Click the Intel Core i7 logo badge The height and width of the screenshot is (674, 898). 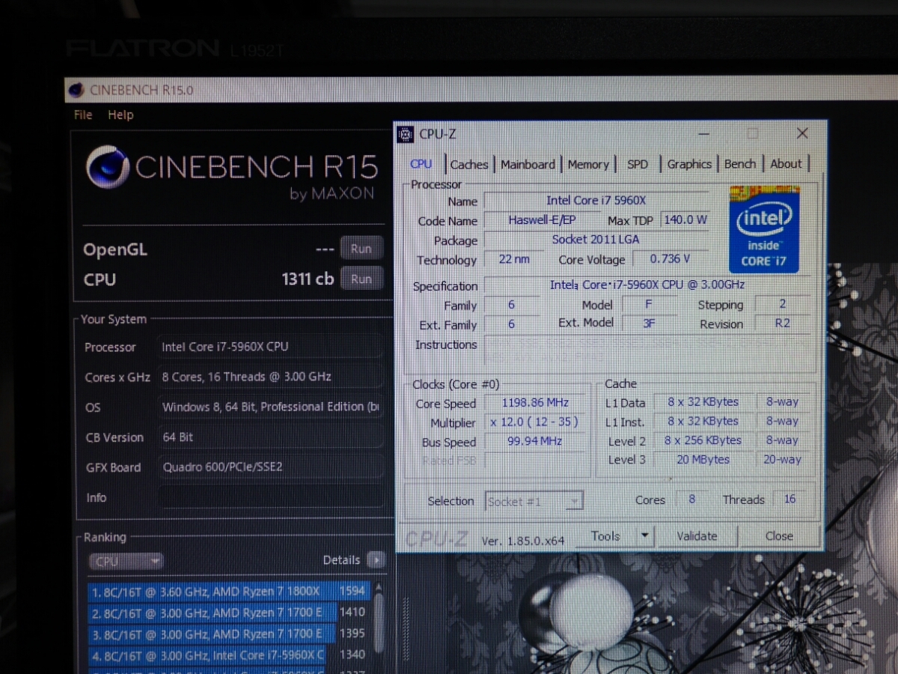(x=764, y=230)
